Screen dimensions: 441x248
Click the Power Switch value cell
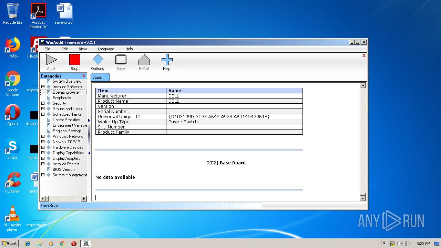click(234, 122)
